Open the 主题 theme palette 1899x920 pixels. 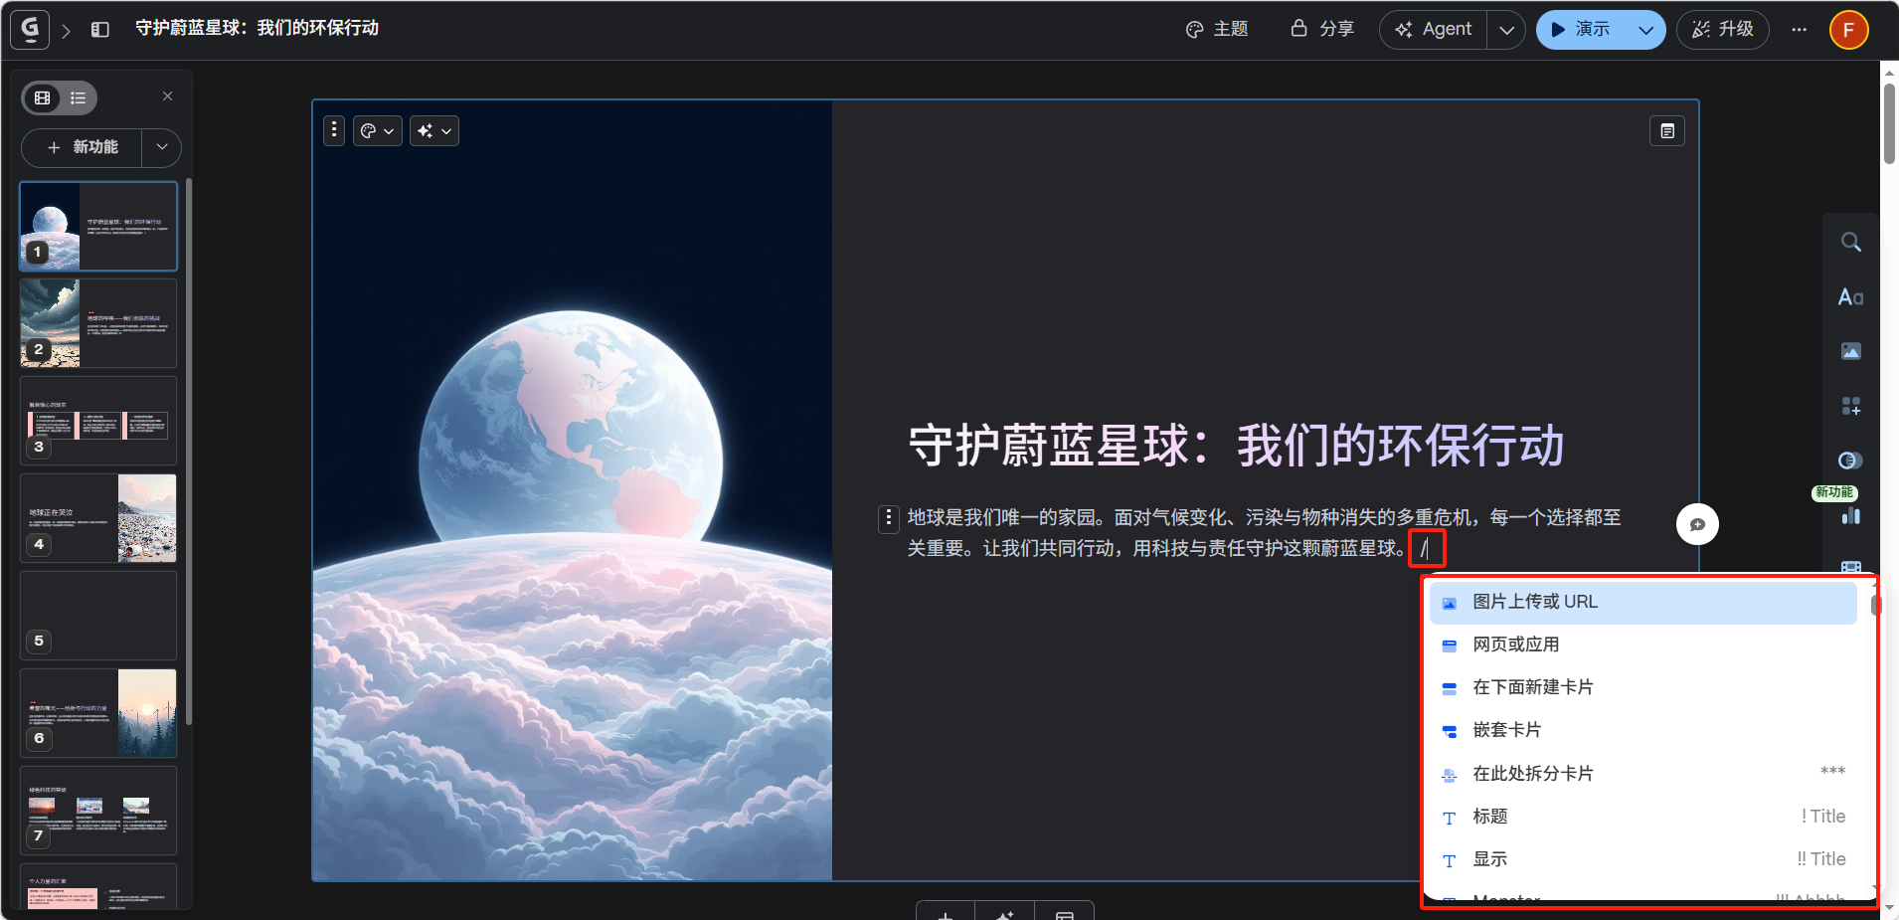[1217, 29]
